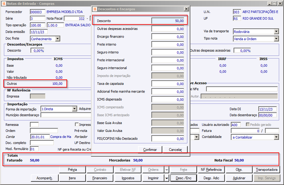Image resolution: width=284 pixels, height=185 pixels.
Task: Click the Remessa field
Action: tap(34, 125)
